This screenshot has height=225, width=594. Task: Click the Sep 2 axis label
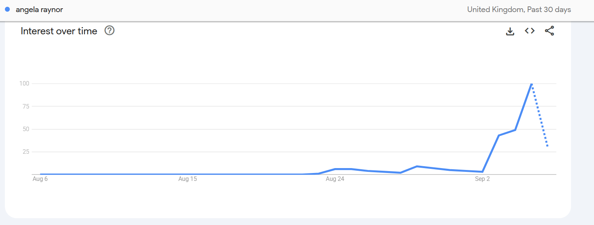point(482,179)
